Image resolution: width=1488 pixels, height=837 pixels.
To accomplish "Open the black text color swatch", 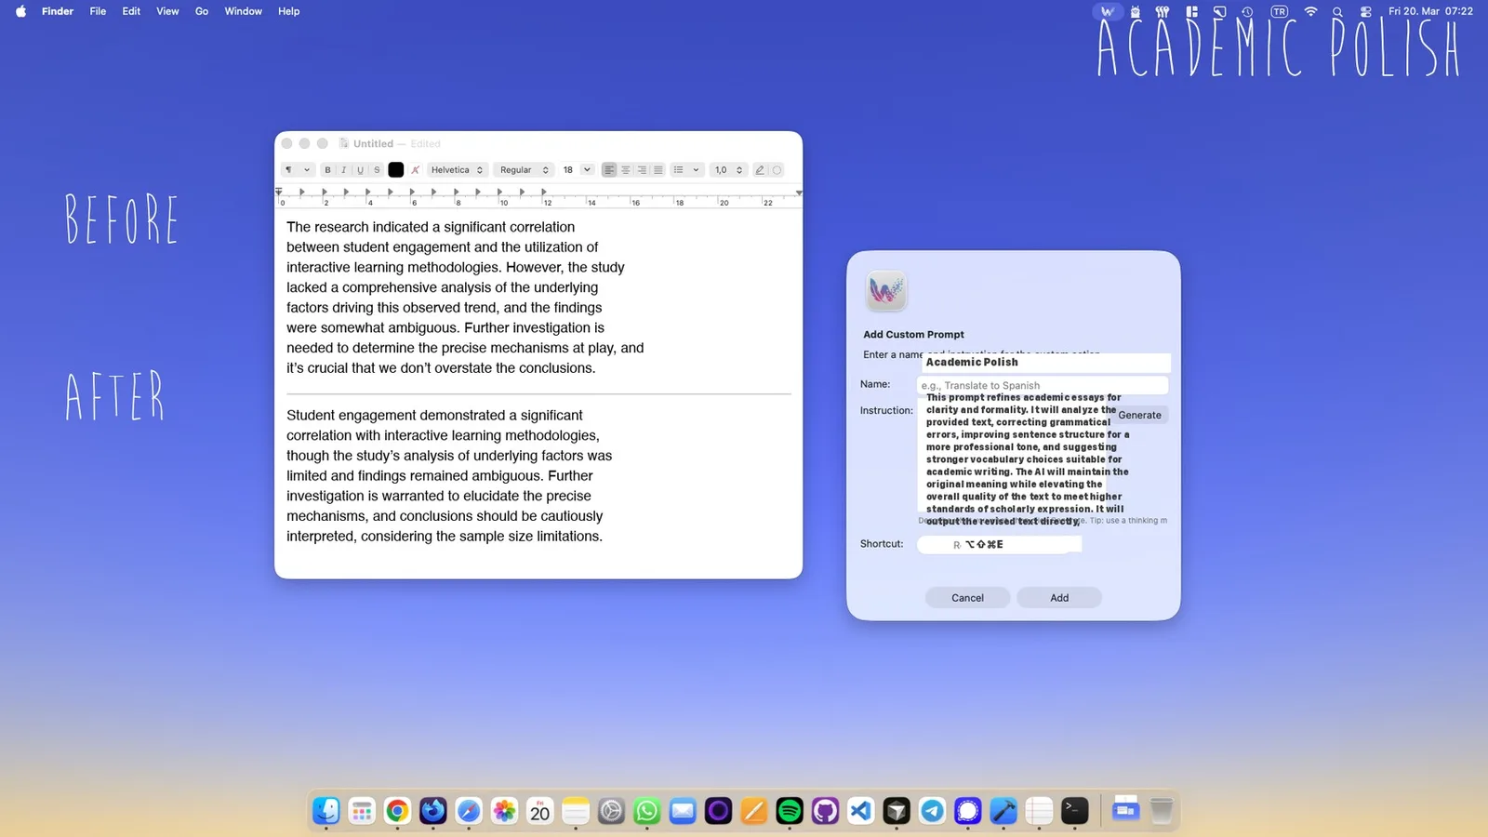I will pyautogui.click(x=396, y=170).
